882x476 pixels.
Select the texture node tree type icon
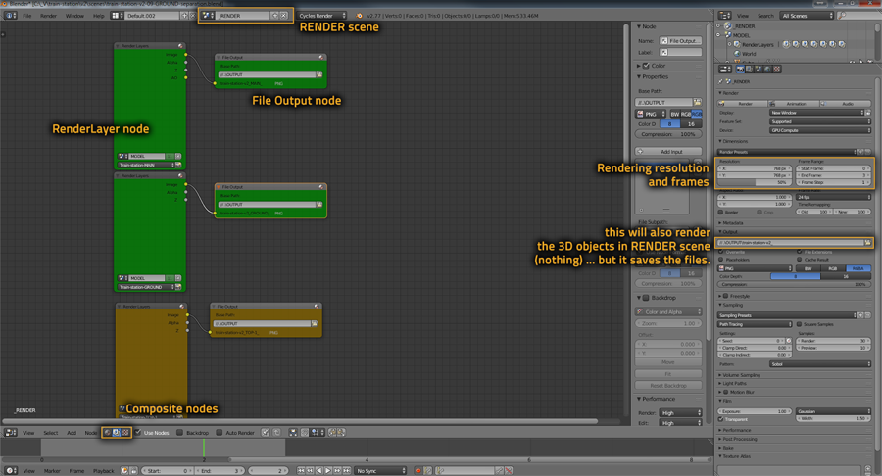click(x=125, y=433)
